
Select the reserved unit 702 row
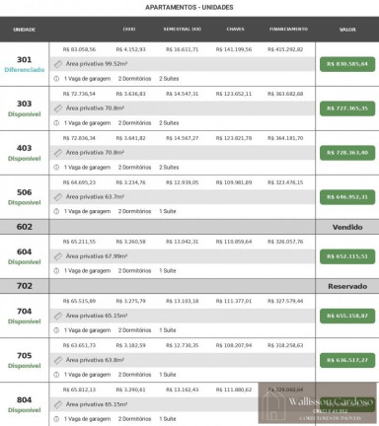tap(189, 286)
